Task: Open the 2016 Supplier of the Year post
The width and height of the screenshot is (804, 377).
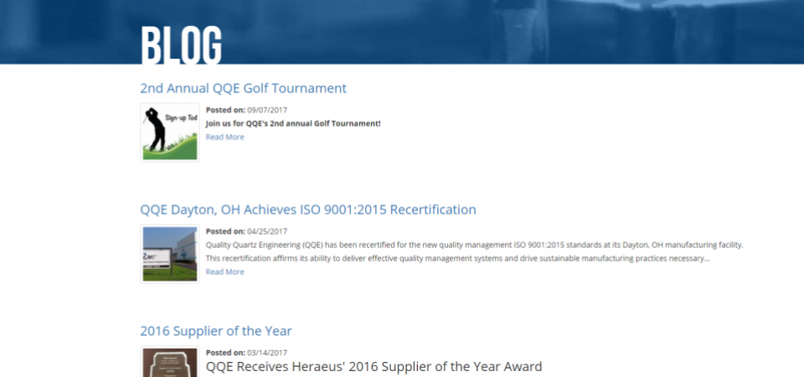Action: [x=216, y=332]
